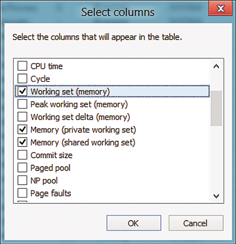The height and width of the screenshot is (244, 236).
Task: Check the Cycle column checkbox
Action: (x=22, y=78)
